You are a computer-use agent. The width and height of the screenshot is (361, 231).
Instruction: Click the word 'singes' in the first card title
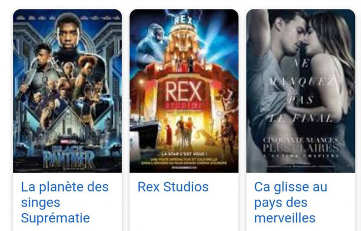(41, 203)
